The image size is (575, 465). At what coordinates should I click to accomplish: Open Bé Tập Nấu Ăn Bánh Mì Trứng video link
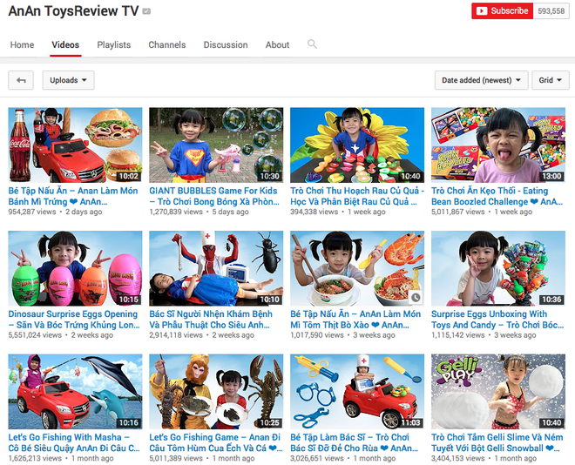(x=73, y=196)
